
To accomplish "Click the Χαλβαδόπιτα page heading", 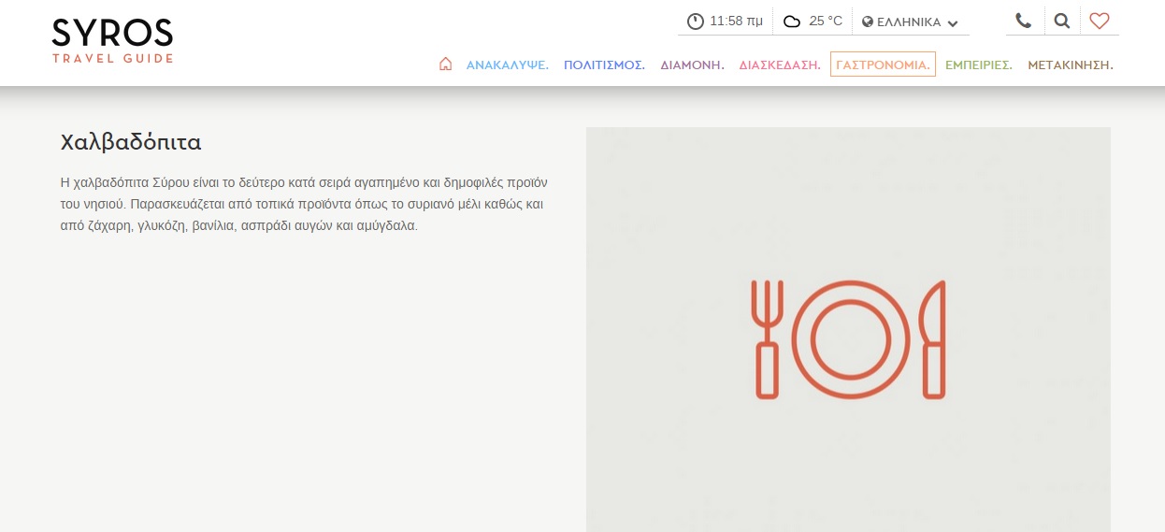I will pos(131,142).
